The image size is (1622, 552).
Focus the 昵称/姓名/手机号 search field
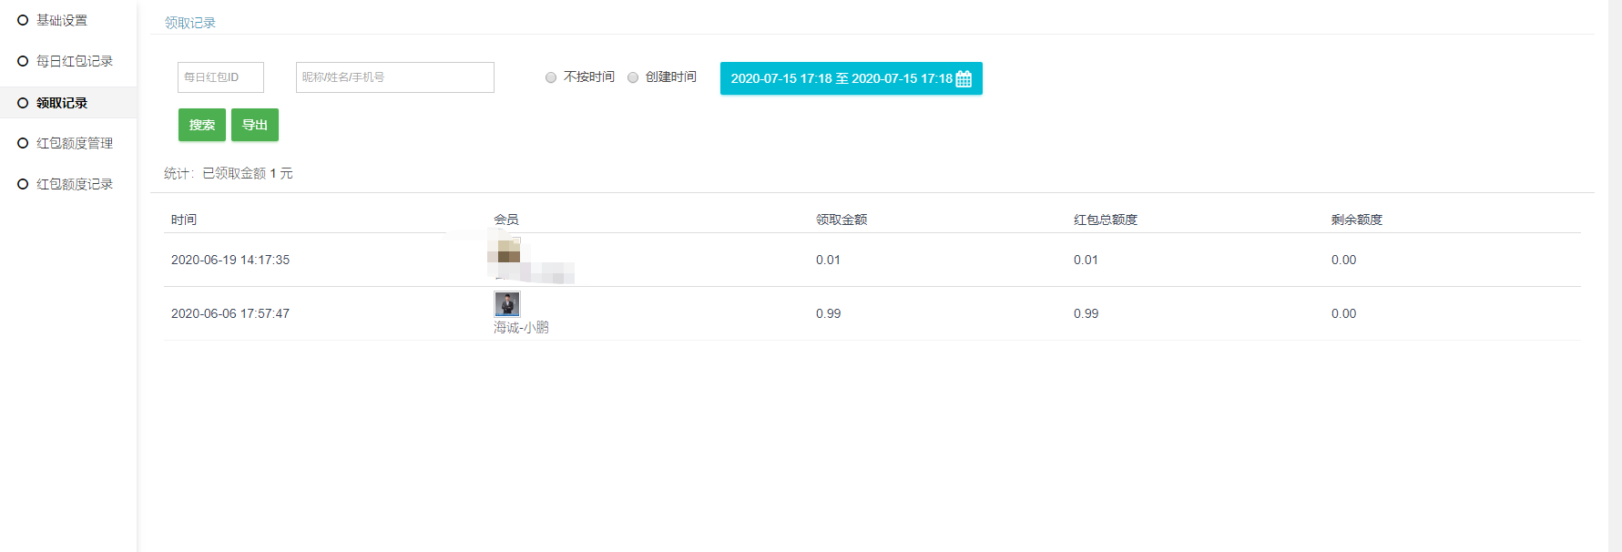click(x=395, y=77)
